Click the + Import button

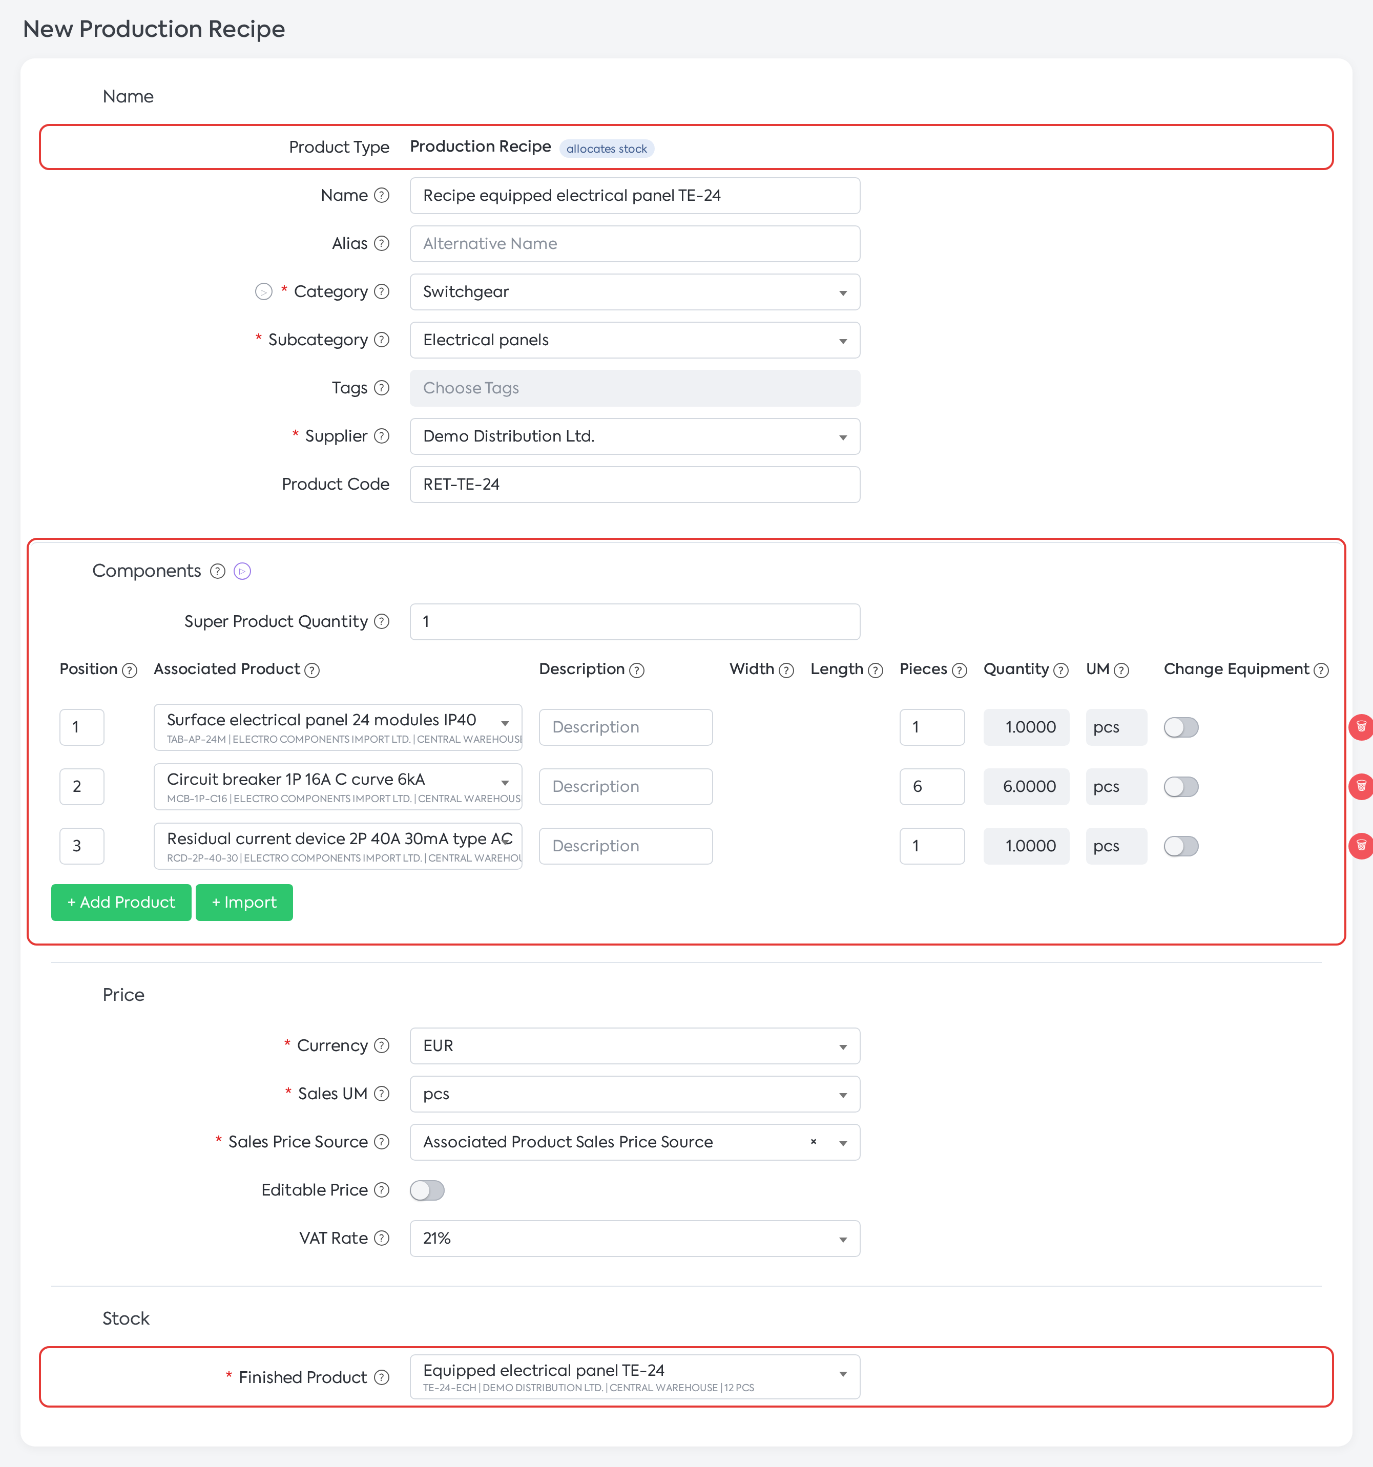pos(244,903)
